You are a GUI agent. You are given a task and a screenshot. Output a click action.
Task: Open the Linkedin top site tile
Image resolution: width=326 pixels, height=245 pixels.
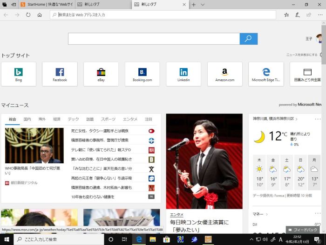pos(183,74)
